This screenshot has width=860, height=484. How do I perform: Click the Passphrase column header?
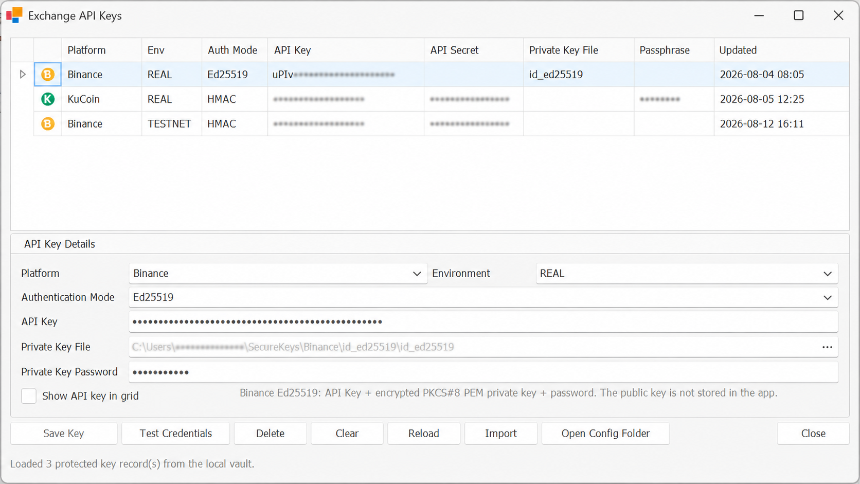[x=674, y=50]
